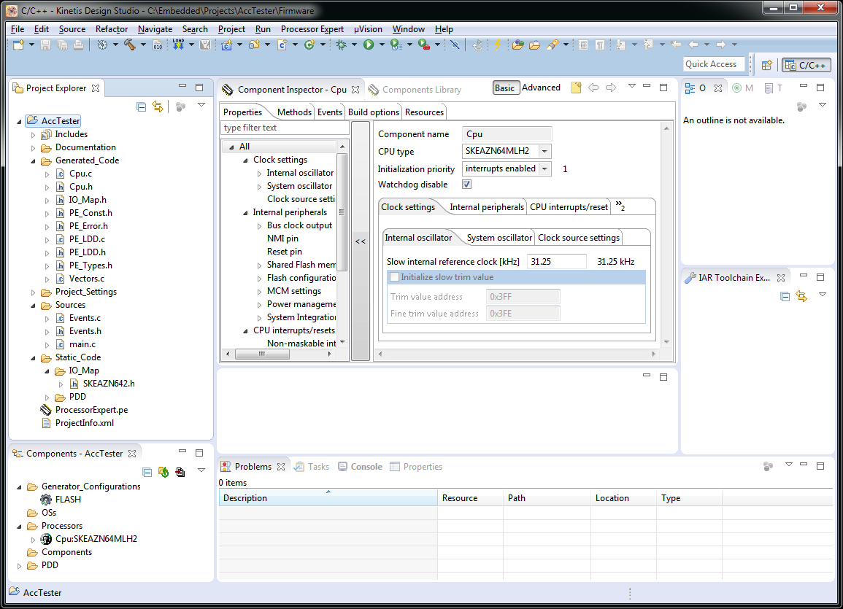Open main.c in the Sources folder
Viewport: 843px width, 609px height.
82,344
